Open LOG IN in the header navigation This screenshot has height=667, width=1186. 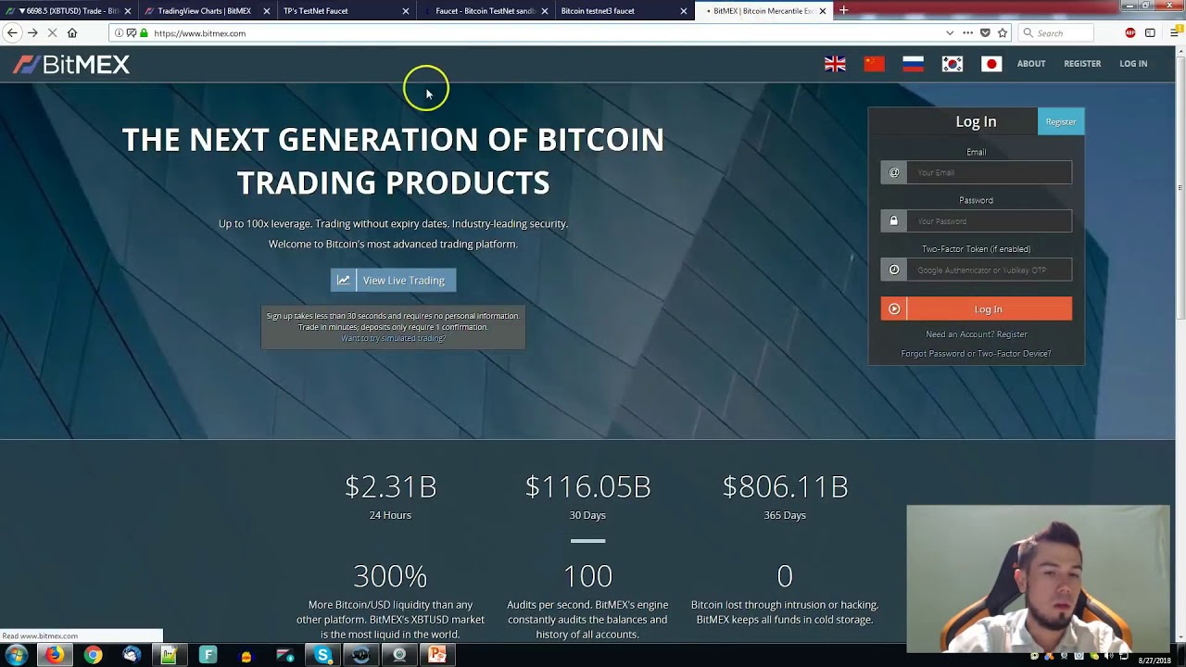(x=1133, y=64)
